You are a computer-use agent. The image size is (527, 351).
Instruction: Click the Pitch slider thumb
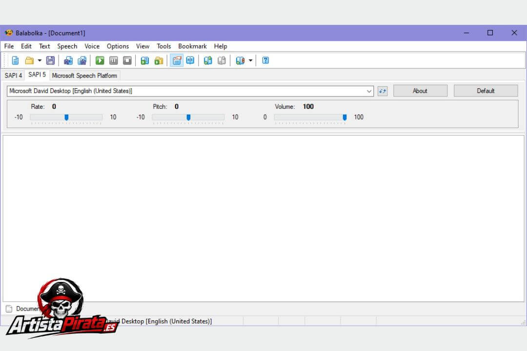(188, 117)
